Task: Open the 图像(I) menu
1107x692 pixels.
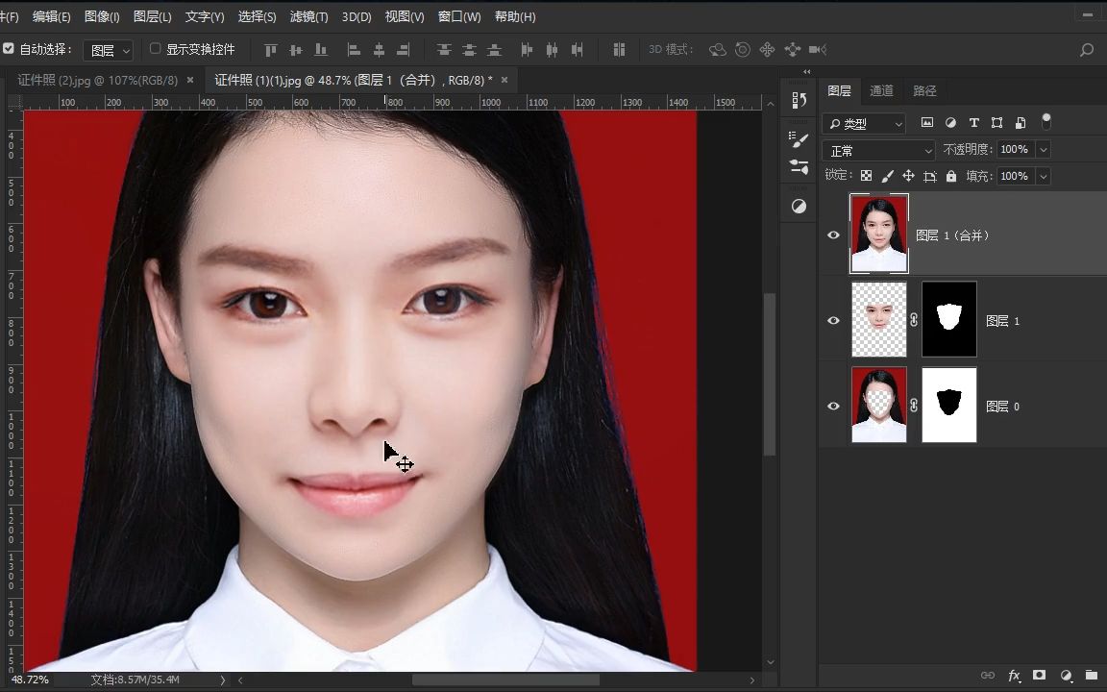Action: click(x=102, y=16)
